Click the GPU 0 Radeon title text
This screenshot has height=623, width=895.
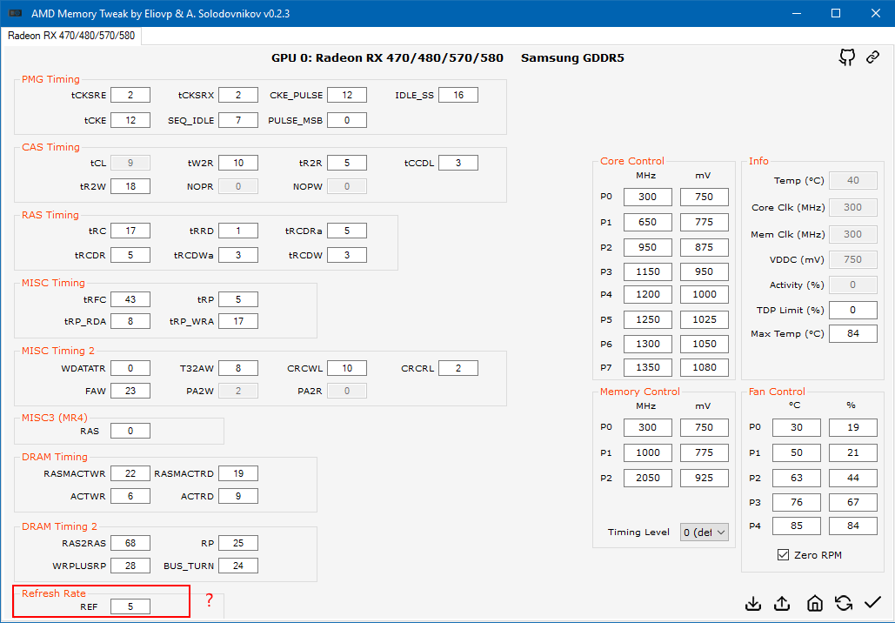388,57
